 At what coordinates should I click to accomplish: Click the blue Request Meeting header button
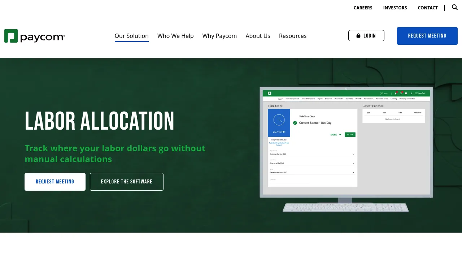point(427,36)
